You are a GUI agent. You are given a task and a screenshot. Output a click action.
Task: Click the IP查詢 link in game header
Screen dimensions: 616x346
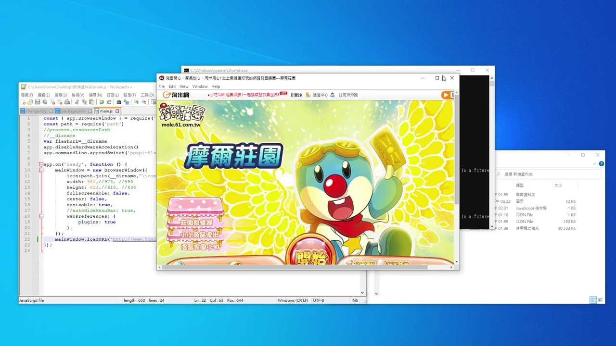pos(296,95)
